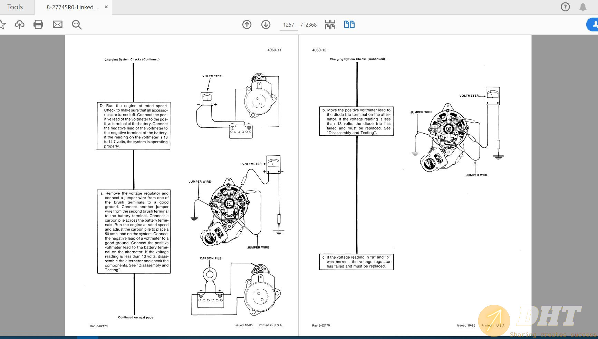Click the star bookmark icon
This screenshot has width=598, height=339.
coord(2,25)
